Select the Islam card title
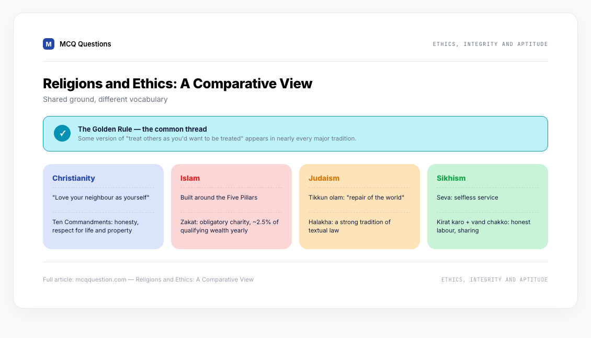The width and height of the screenshot is (591, 338). pyautogui.click(x=190, y=178)
